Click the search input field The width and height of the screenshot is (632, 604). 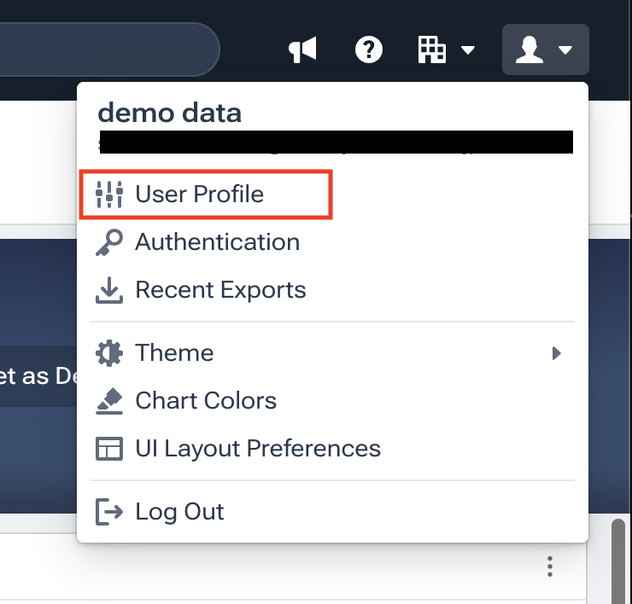click(x=102, y=49)
